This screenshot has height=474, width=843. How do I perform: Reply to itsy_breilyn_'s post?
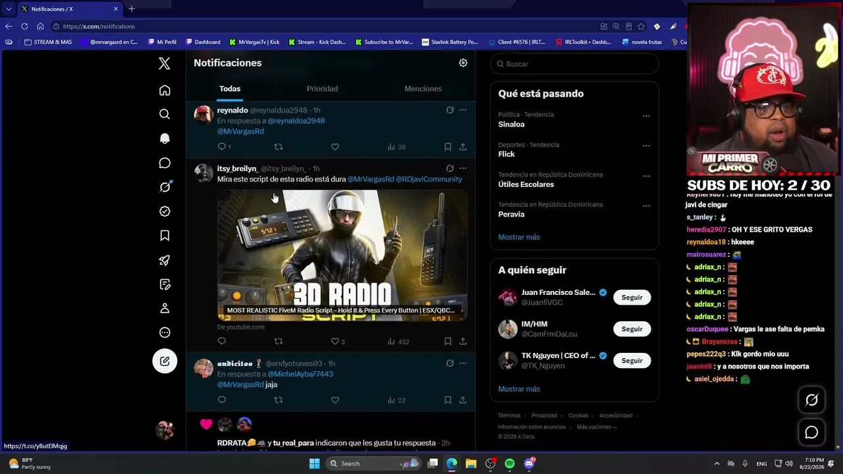(x=222, y=341)
